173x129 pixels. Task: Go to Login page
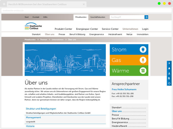[x=145, y=29]
